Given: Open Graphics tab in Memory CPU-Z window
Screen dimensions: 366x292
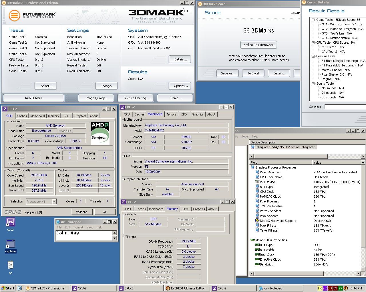Looking at the screenshot, I should (x=199, y=209).
